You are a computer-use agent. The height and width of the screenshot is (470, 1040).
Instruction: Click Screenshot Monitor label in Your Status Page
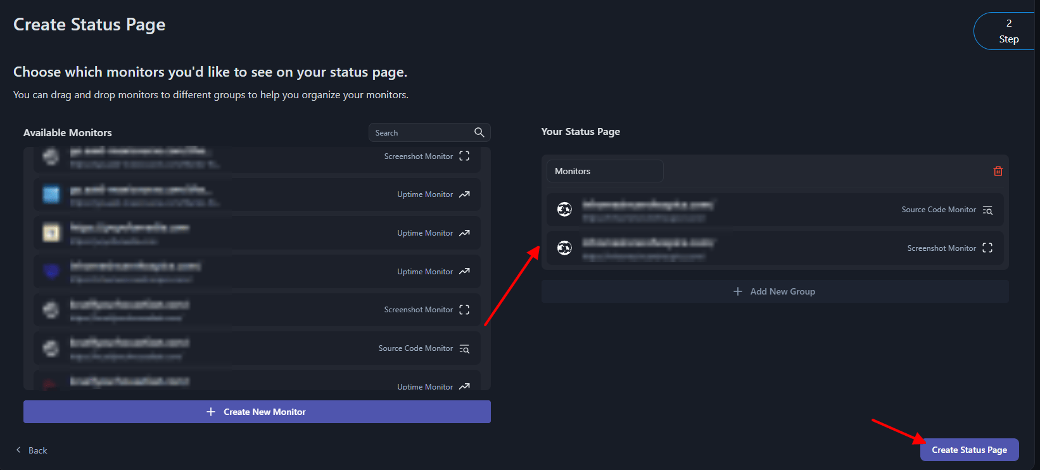click(x=942, y=248)
